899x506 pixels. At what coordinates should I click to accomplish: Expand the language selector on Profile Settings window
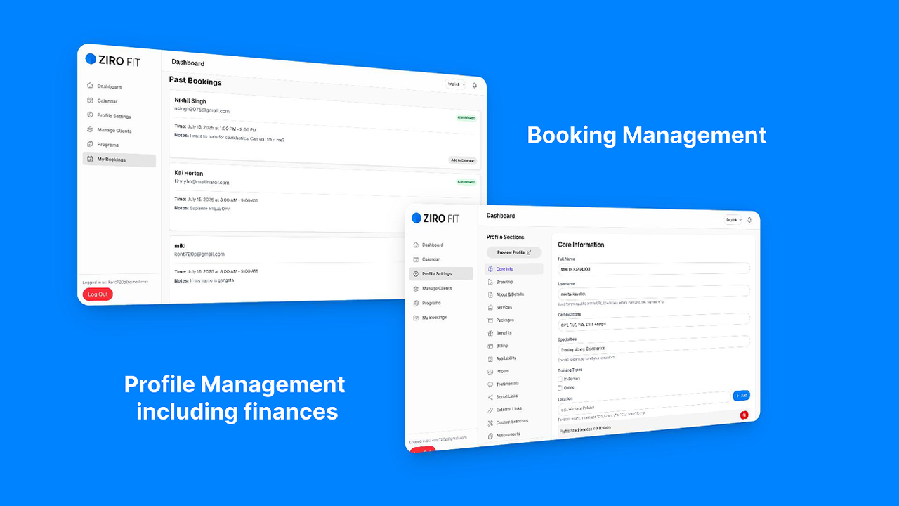click(732, 219)
